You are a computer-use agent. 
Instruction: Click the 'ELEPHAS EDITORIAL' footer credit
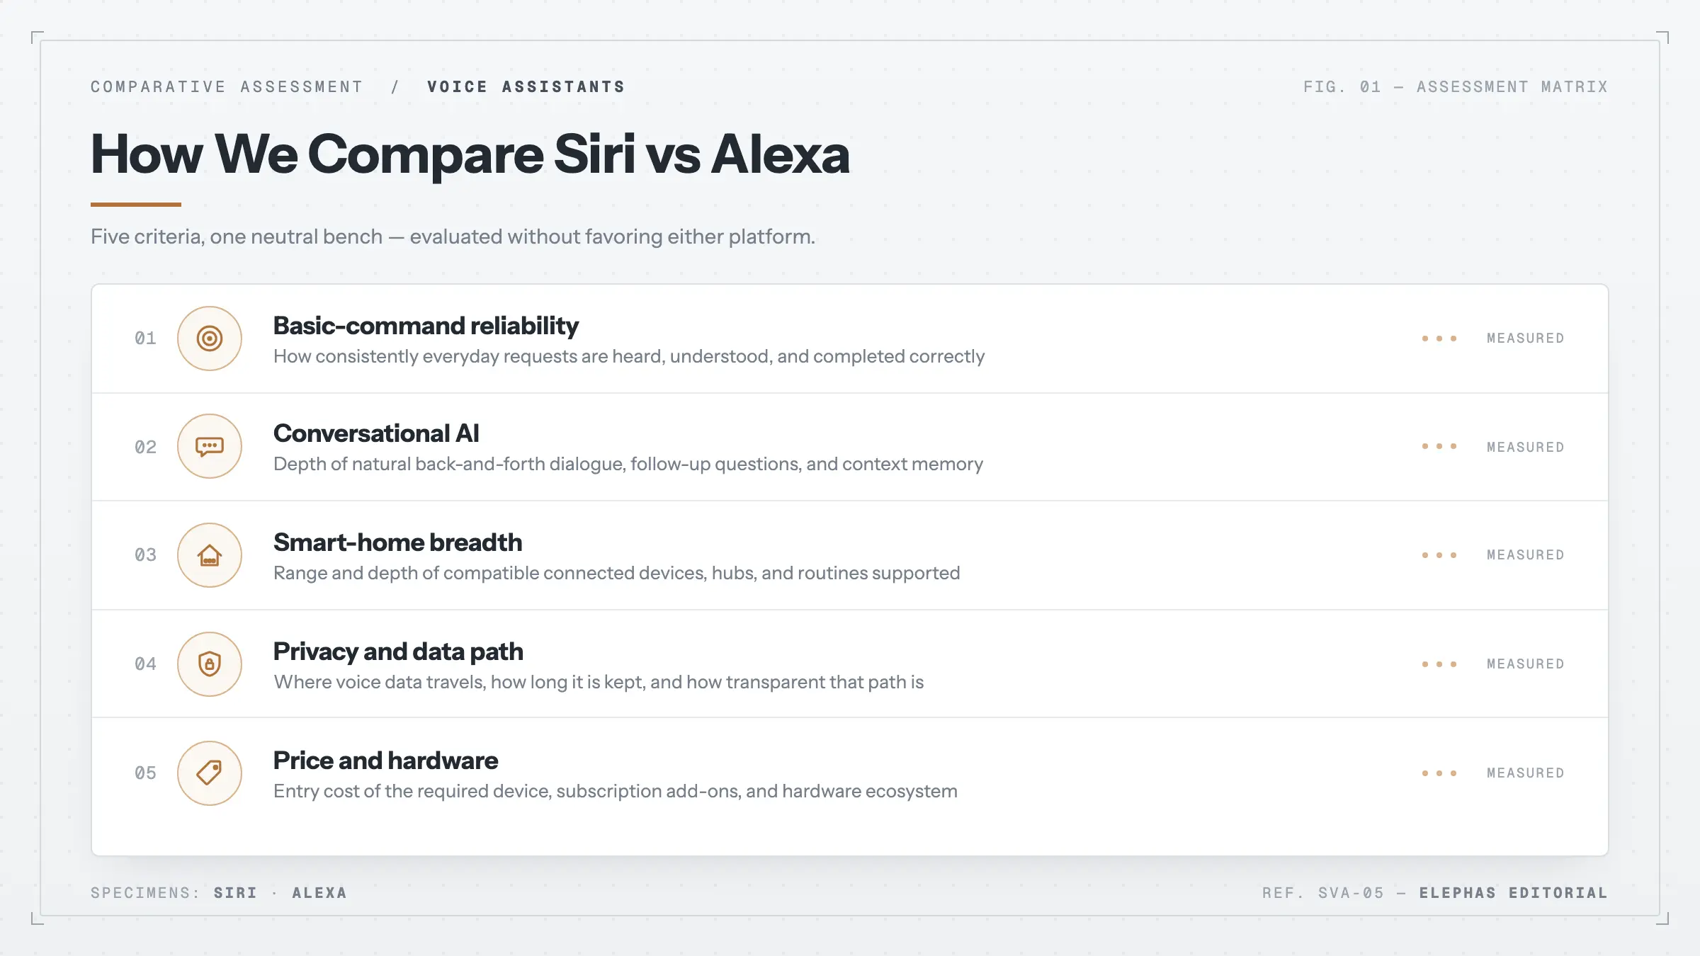point(1514,893)
